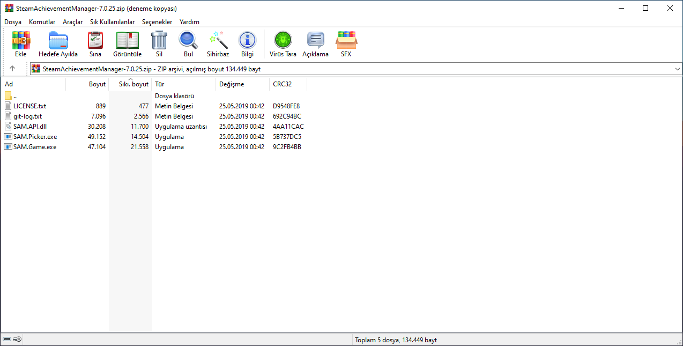Viewport: 683px width, 346px height.
Task: Click the Hedefe Ayıkla extract icon
Action: 58,40
